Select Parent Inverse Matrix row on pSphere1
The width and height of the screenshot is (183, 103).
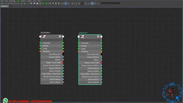[90, 66]
